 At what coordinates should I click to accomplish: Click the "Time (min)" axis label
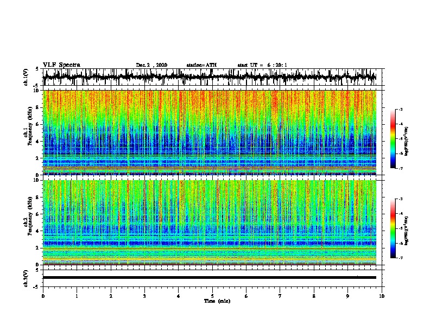[x=217, y=301]
